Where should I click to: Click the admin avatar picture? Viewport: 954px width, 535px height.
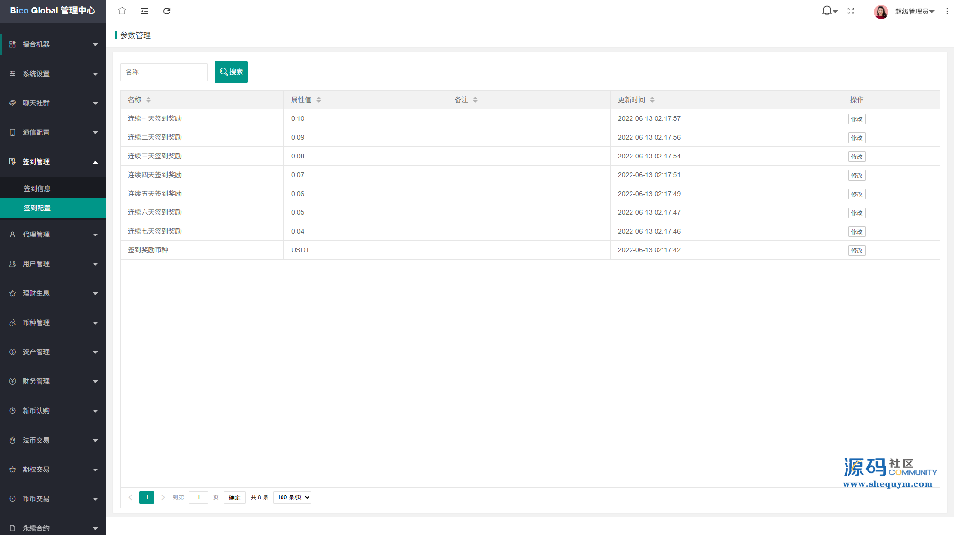pos(881,12)
